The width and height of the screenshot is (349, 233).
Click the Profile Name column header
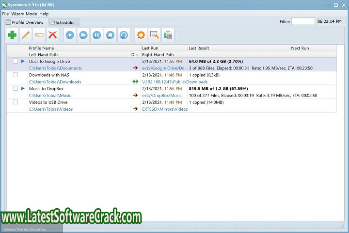pos(41,48)
